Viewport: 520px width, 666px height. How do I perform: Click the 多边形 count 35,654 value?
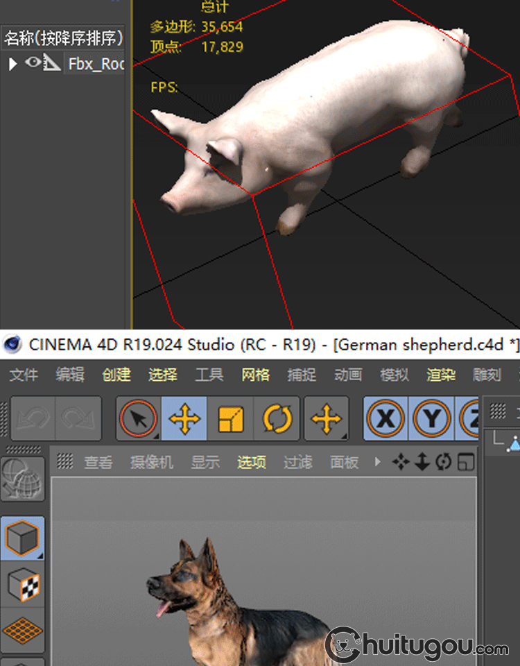tap(222, 27)
